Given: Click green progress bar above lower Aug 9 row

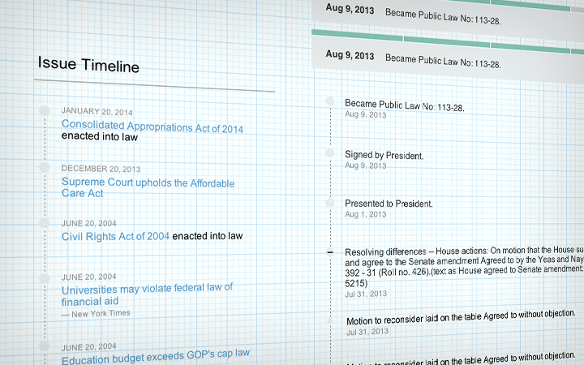Looking at the screenshot, I should [x=446, y=33].
